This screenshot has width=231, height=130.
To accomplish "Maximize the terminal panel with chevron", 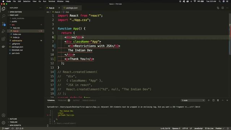I will coord(223,100).
